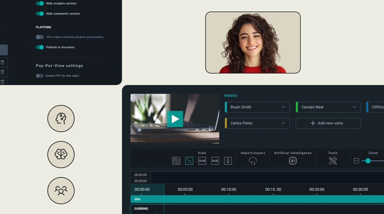Image resolution: width=384 pixels, height=214 pixels.
Task: Toggle Hide insights section switch
Action: pos(40,3)
